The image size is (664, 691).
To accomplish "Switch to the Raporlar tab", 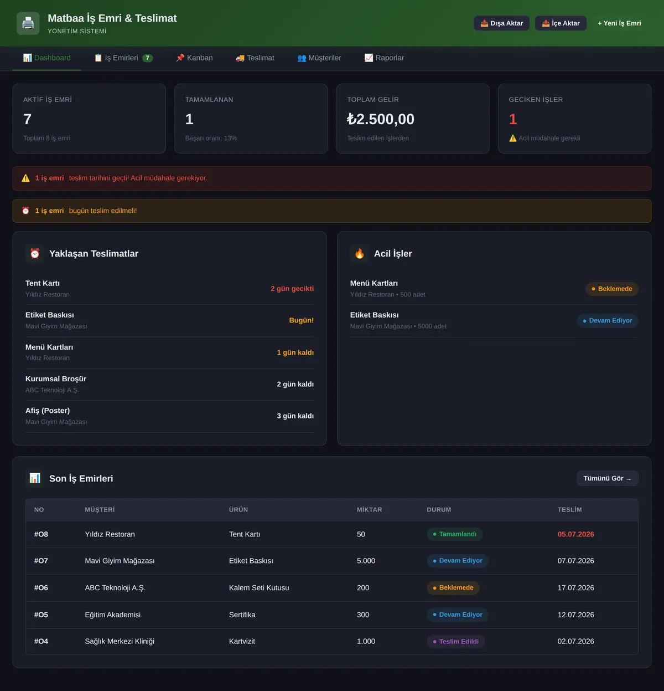I will 384,58.
